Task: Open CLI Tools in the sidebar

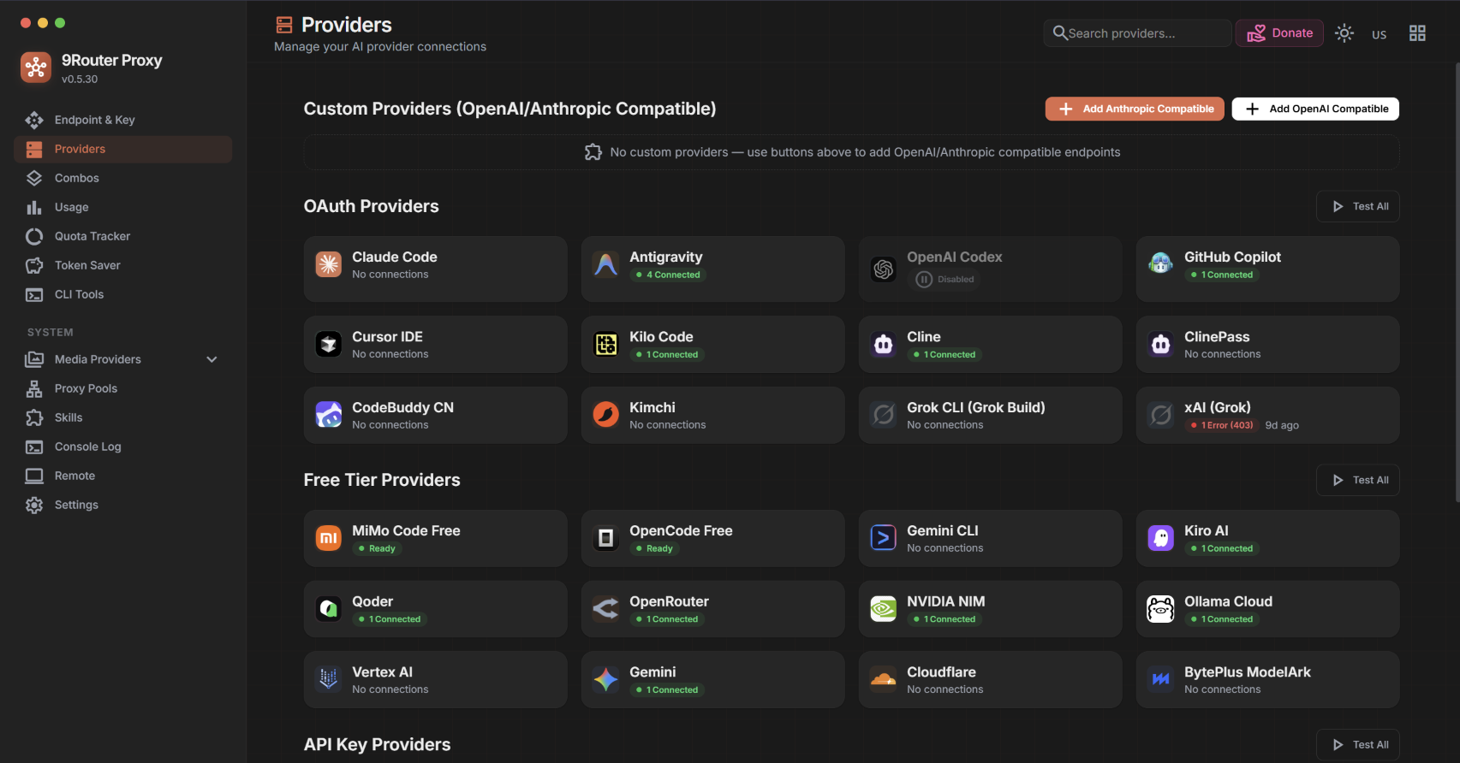Action: click(123, 294)
